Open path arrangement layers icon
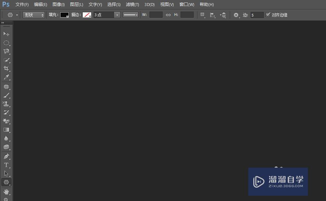The width and height of the screenshot is (326, 201). [223, 15]
